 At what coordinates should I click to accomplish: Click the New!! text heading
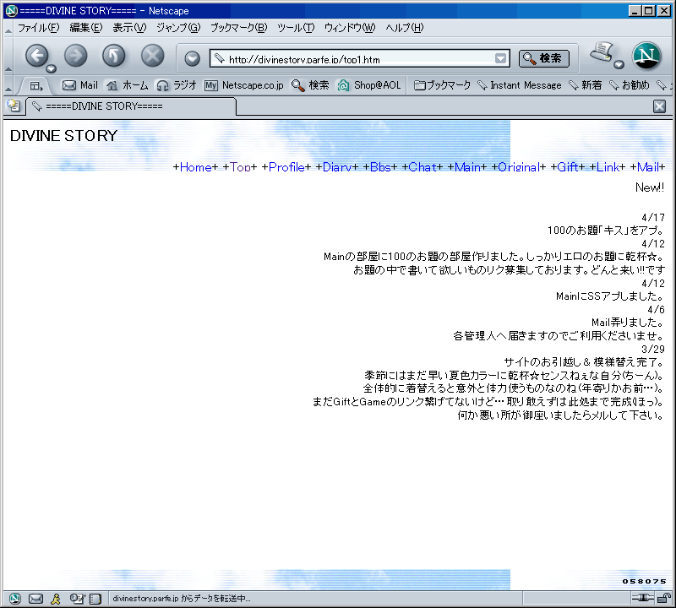pos(650,187)
